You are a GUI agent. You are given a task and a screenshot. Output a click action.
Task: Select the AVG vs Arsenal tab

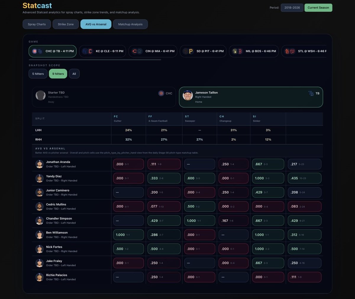(x=96, y=24)
